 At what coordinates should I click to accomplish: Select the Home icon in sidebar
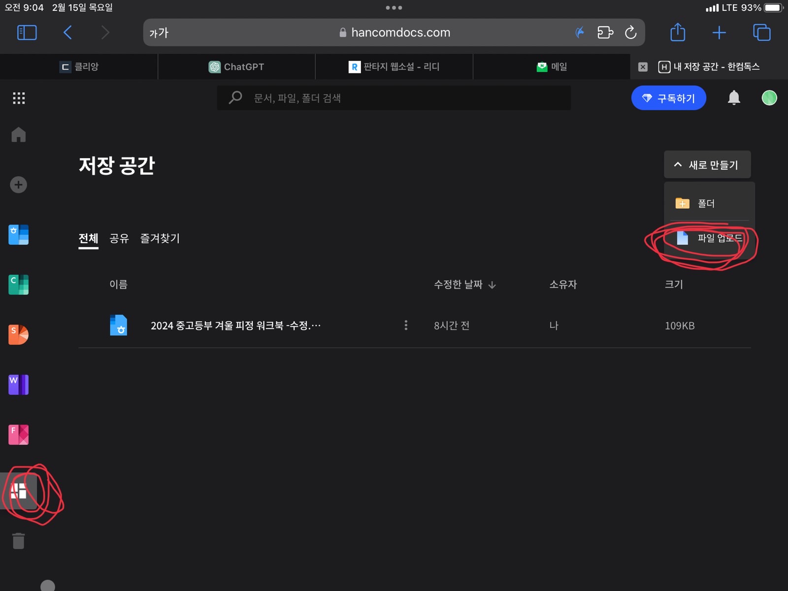pyautogui.click(x=18, y=134)
